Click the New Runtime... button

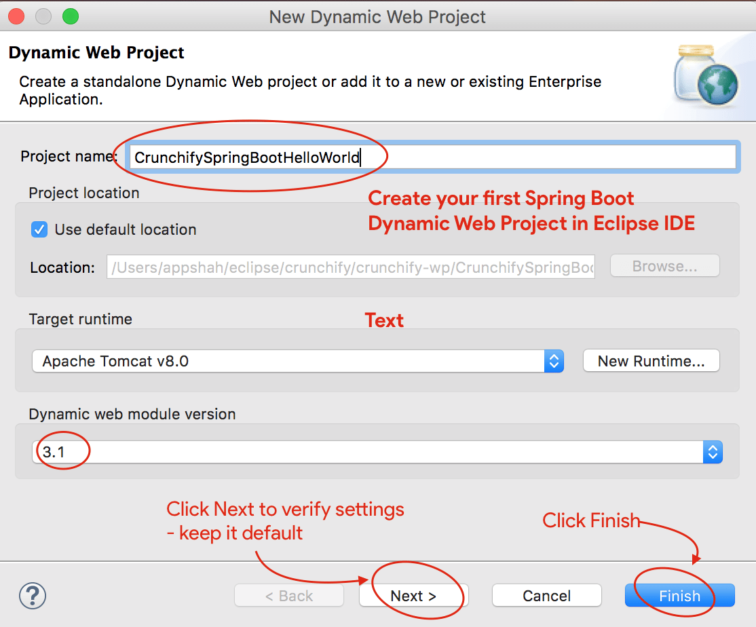click(651, 361)
